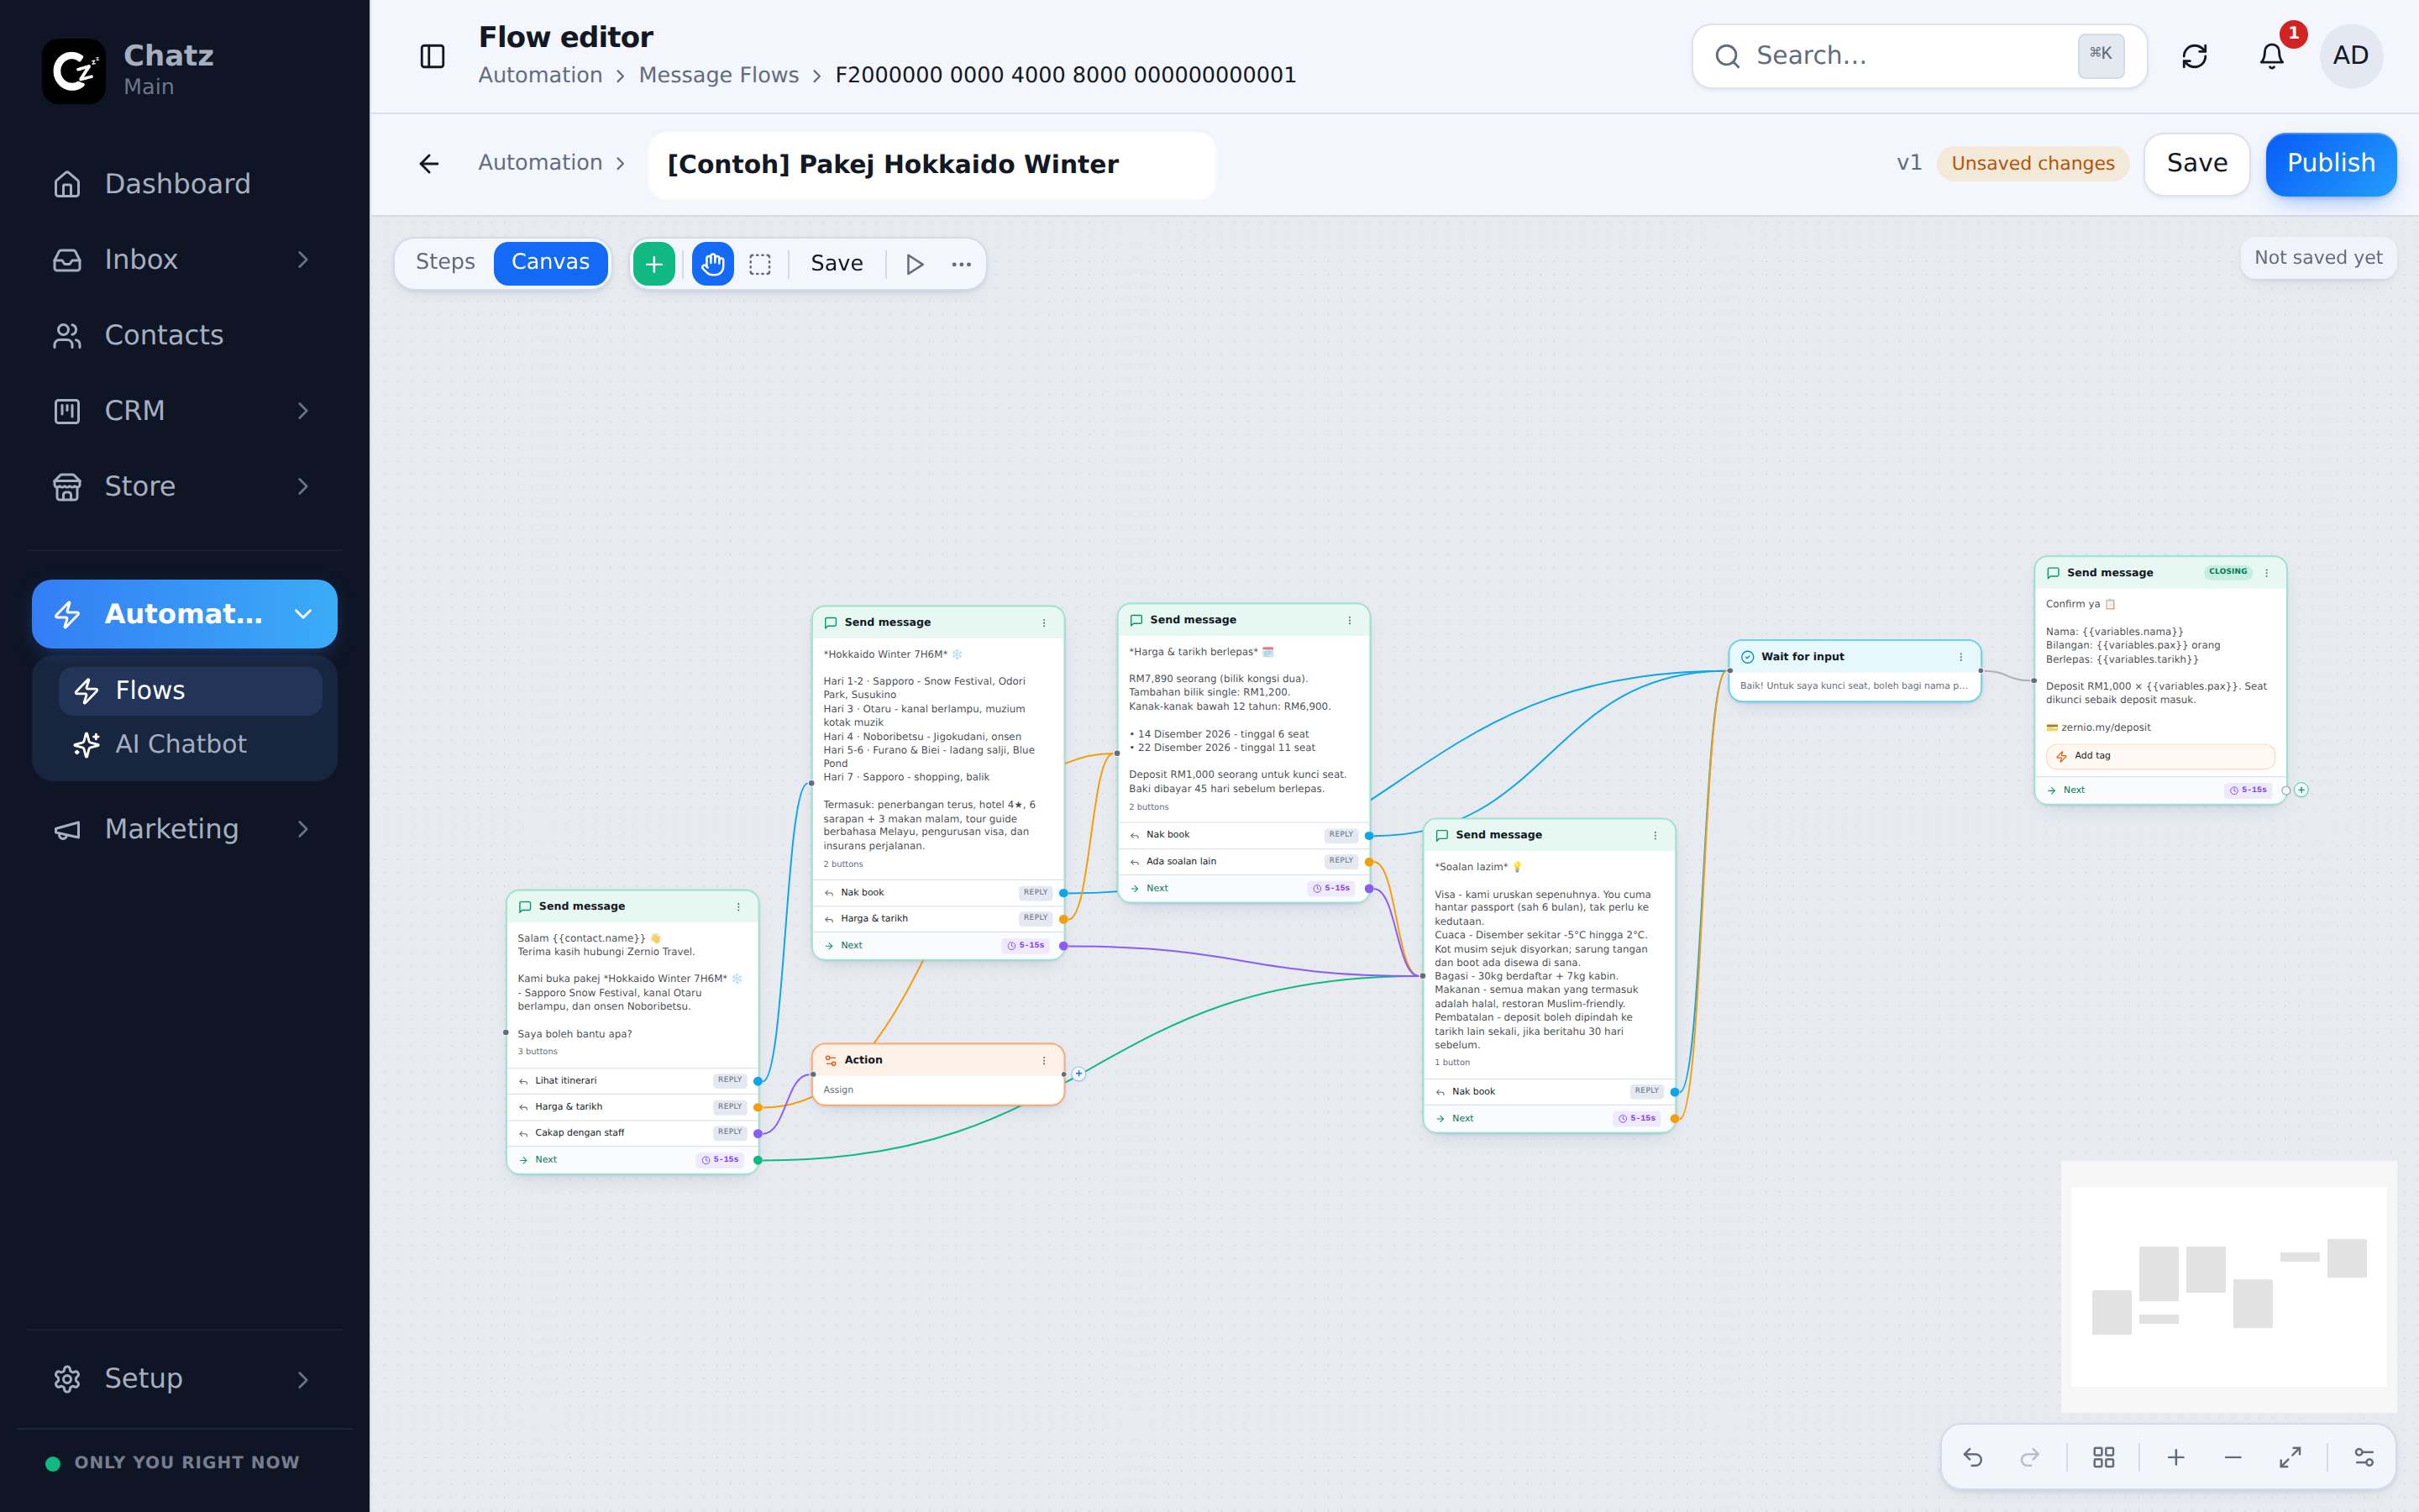Click Save in the canvas toolbar
Screen dimensions: 2419x1512
[837, 264]
